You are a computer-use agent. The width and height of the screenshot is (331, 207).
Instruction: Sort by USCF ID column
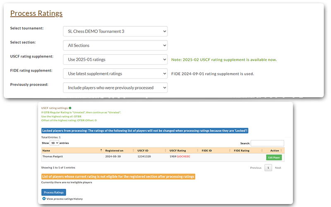click(143, 150)
